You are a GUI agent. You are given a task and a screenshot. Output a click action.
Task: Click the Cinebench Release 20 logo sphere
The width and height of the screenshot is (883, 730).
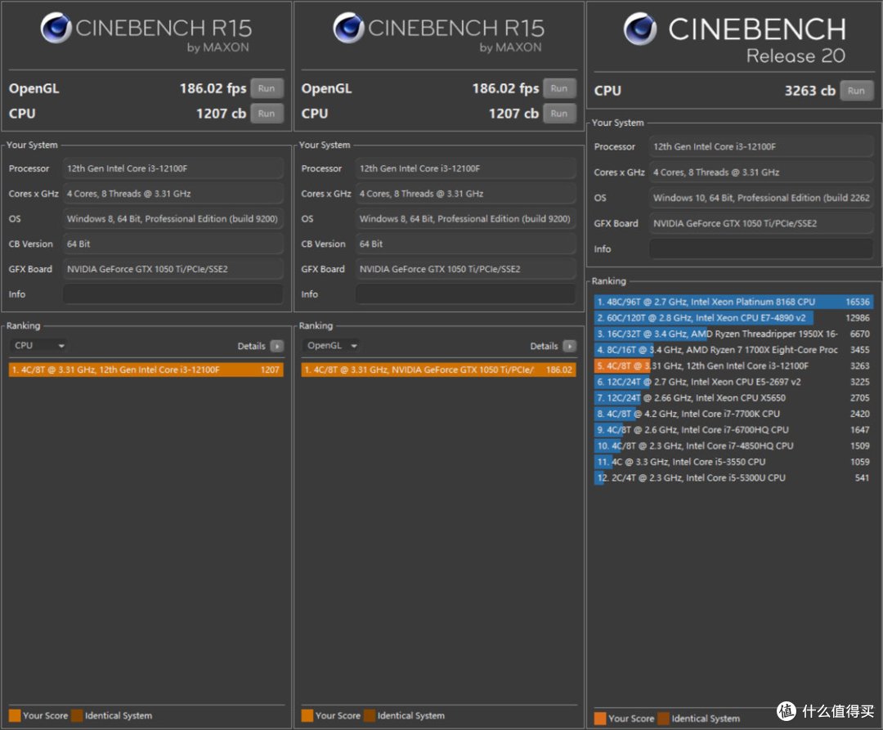[640, 29]
